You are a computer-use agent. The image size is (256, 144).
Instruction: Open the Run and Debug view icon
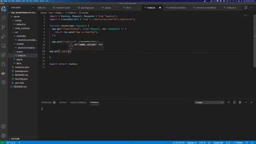point(4,36)
